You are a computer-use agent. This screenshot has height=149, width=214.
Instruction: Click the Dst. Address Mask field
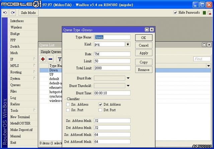pyautogui.click(x=112, y=128)
